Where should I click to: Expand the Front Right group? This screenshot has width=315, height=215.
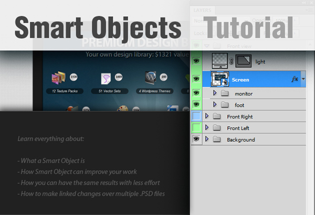(x=207, y=116)
